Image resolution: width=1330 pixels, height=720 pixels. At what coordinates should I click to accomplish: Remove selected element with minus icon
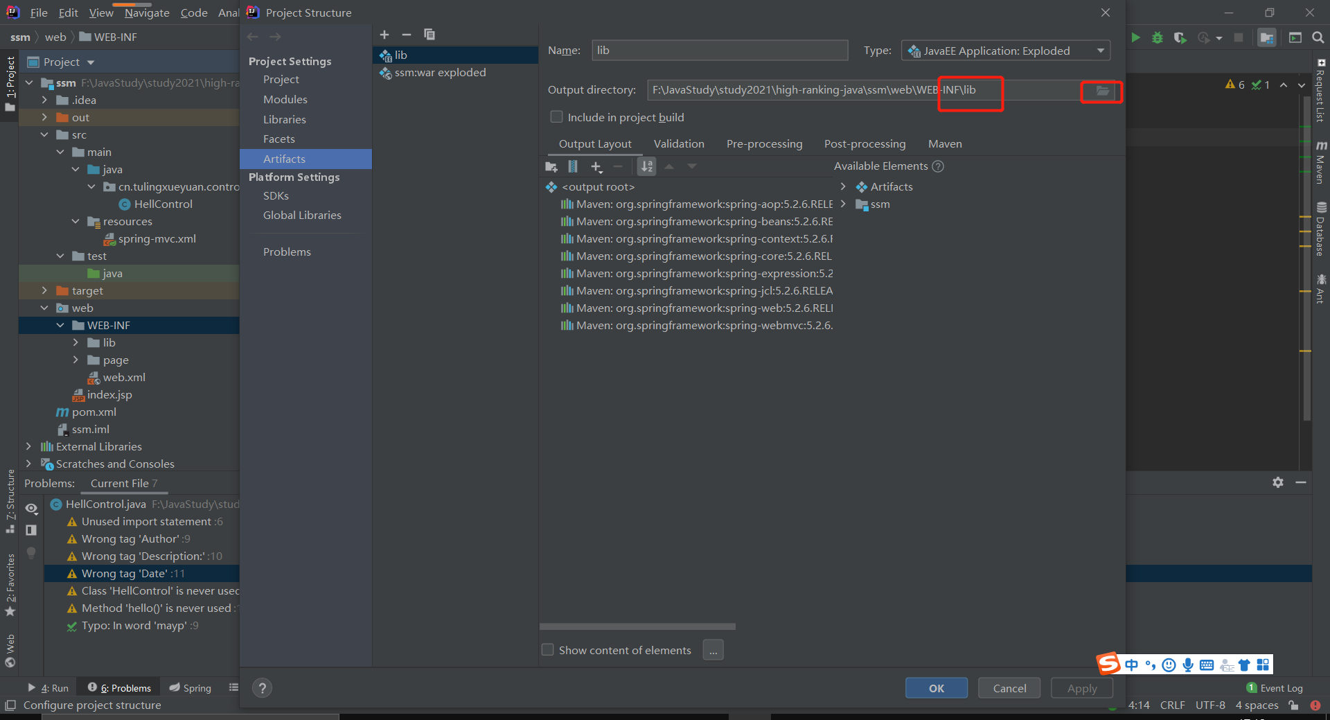coord(618,166)
